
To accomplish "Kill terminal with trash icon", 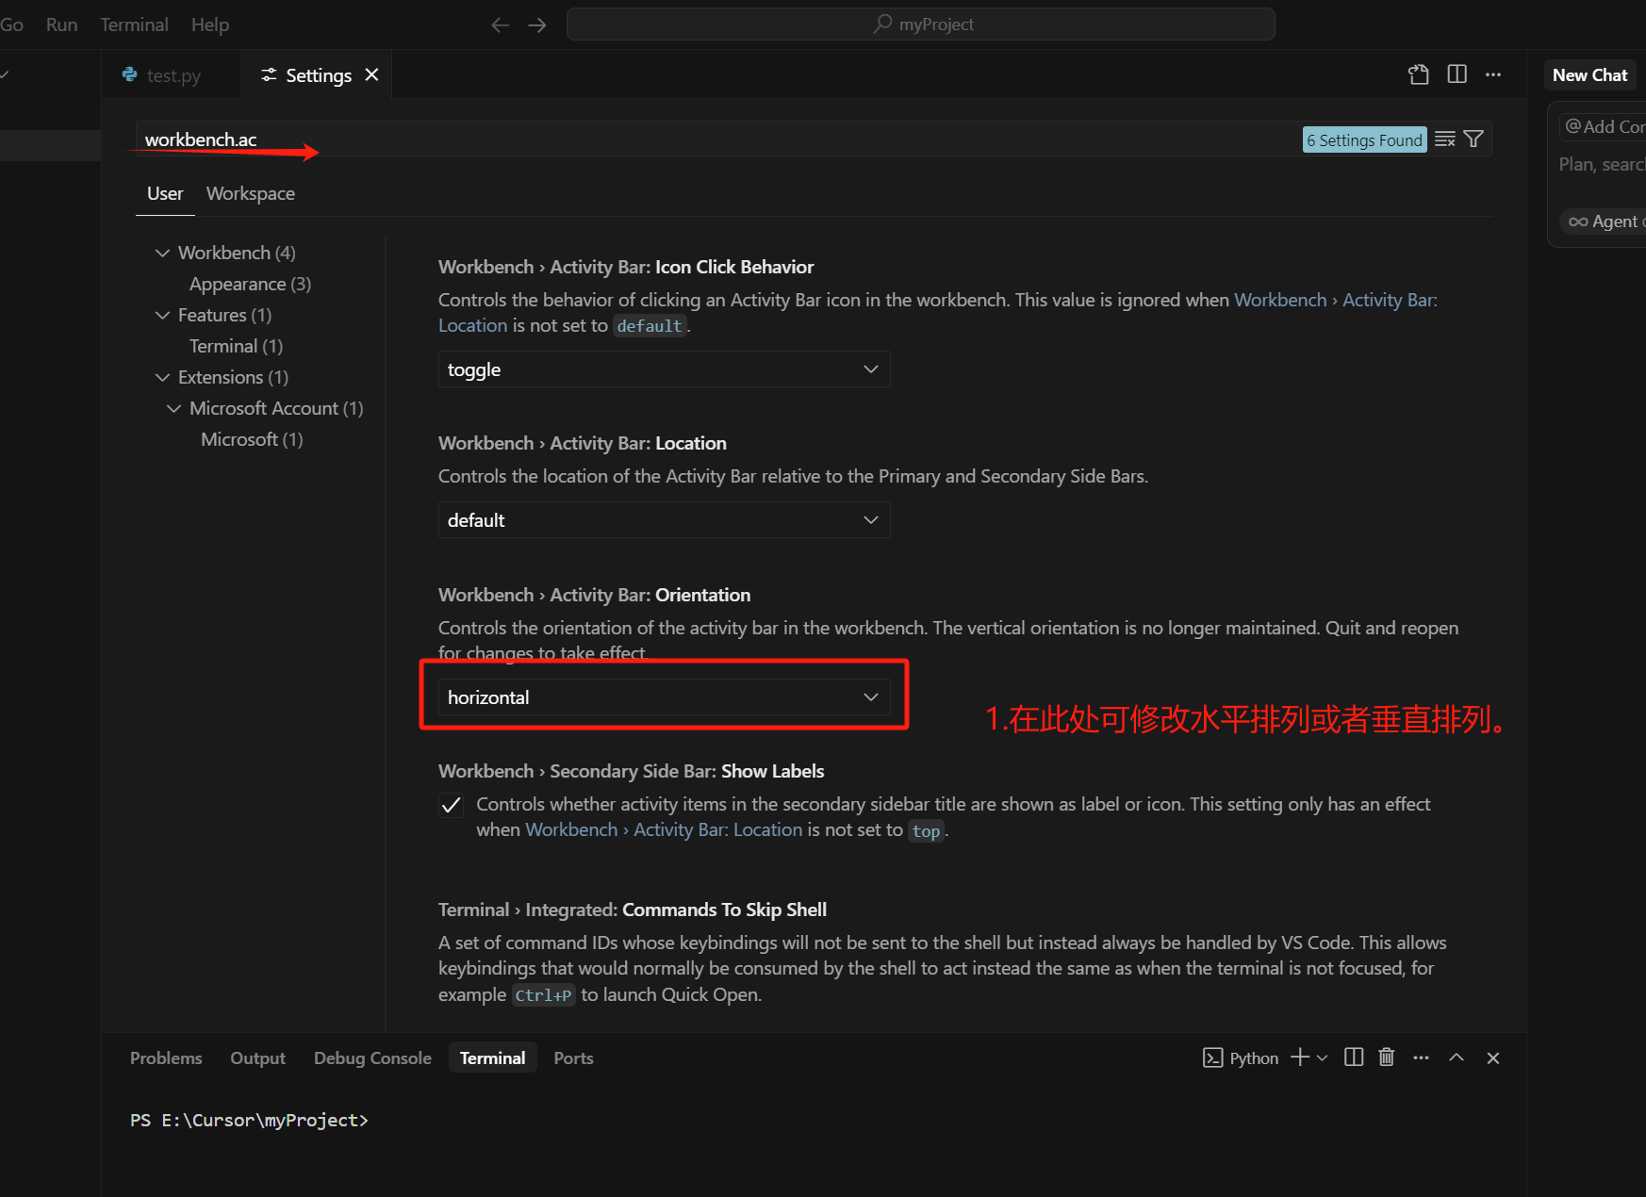I will point(1386,1058).
